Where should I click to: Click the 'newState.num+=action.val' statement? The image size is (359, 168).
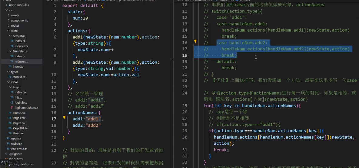point(108,75)
